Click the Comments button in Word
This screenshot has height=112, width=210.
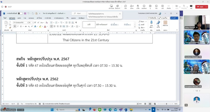(152, 18)
